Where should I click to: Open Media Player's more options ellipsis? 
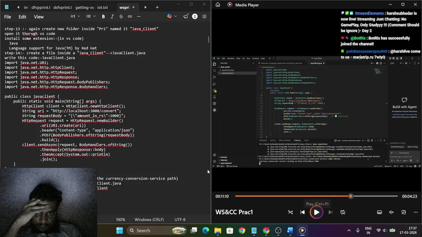tap(415, 212)
